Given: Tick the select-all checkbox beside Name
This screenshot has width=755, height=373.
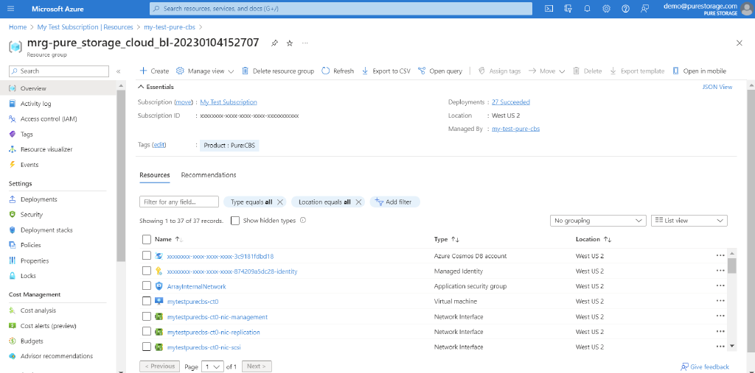Looking at the screenshot, I should 147,239.
